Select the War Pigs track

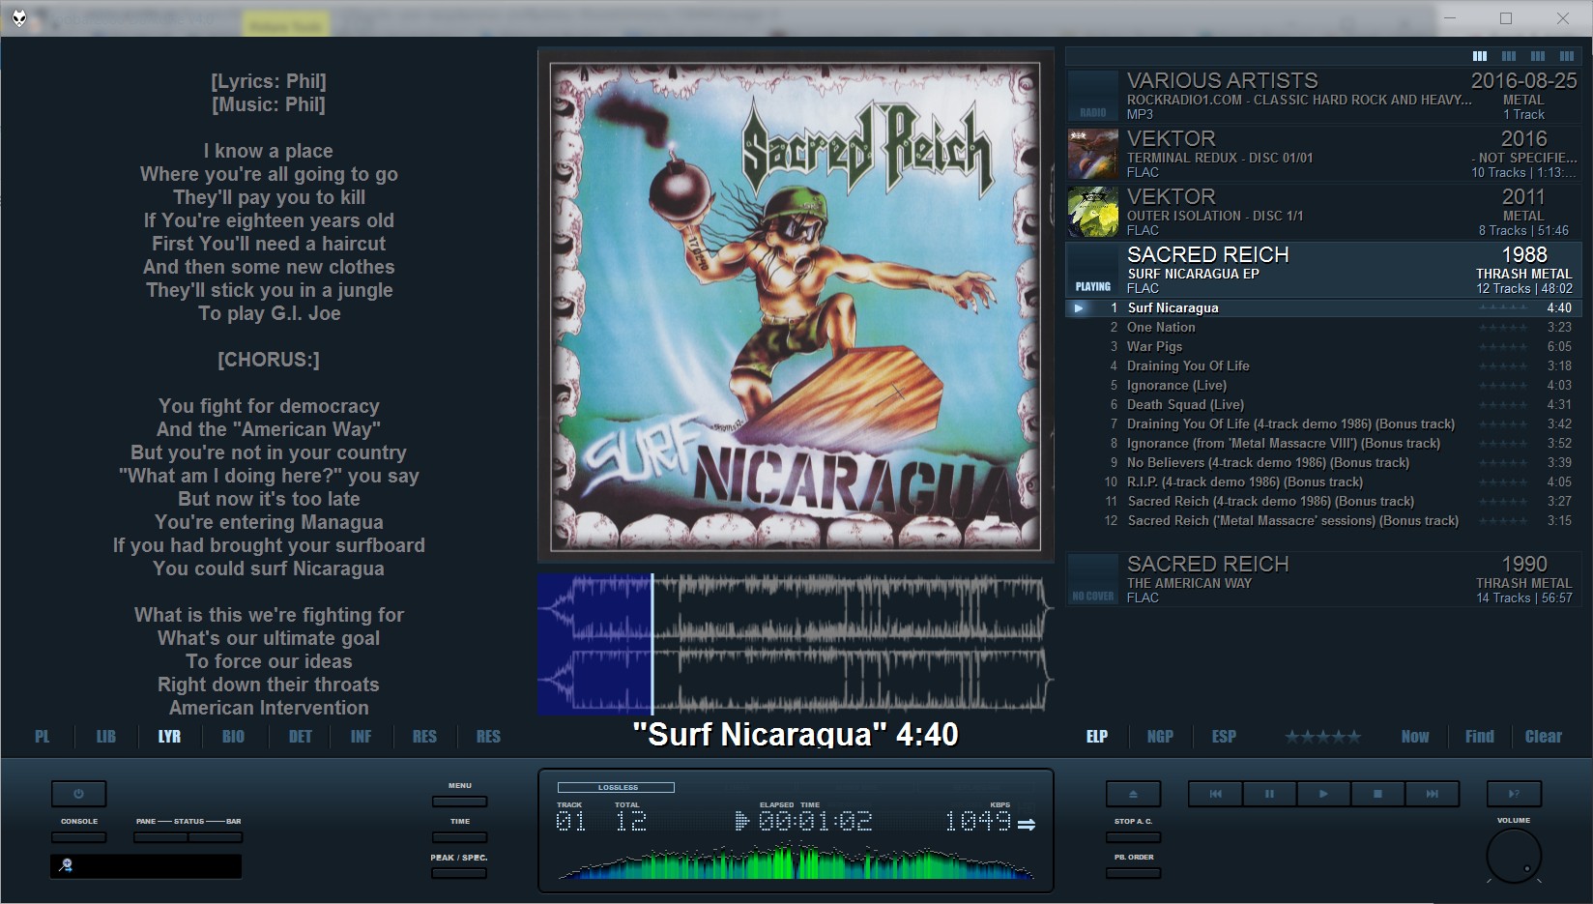1154,346
